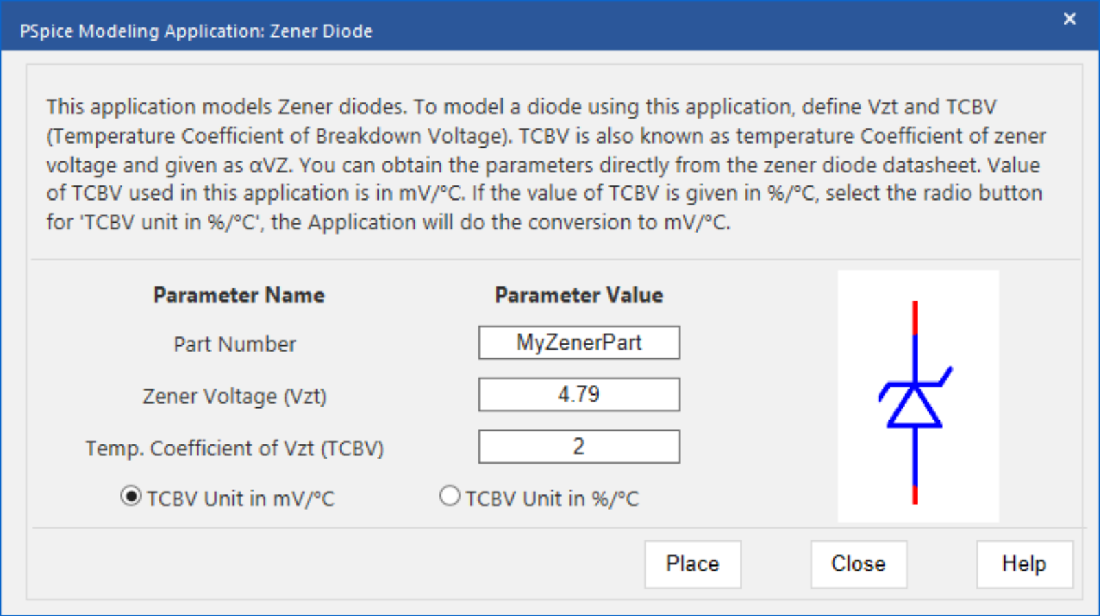This screenshot has width=1100, height=616.
Task: Click the Zener Voltage field showing 4.79
Action: point(579,395)
